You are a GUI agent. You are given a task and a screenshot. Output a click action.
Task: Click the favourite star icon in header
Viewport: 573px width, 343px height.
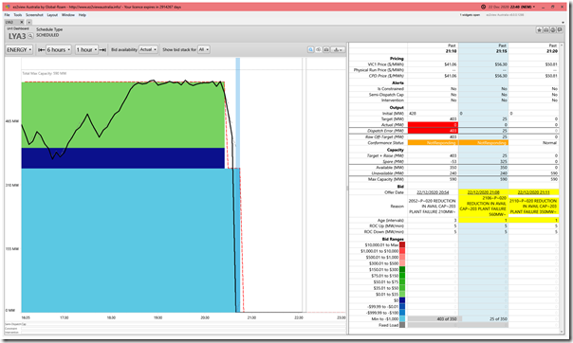[x=539, y=30]
